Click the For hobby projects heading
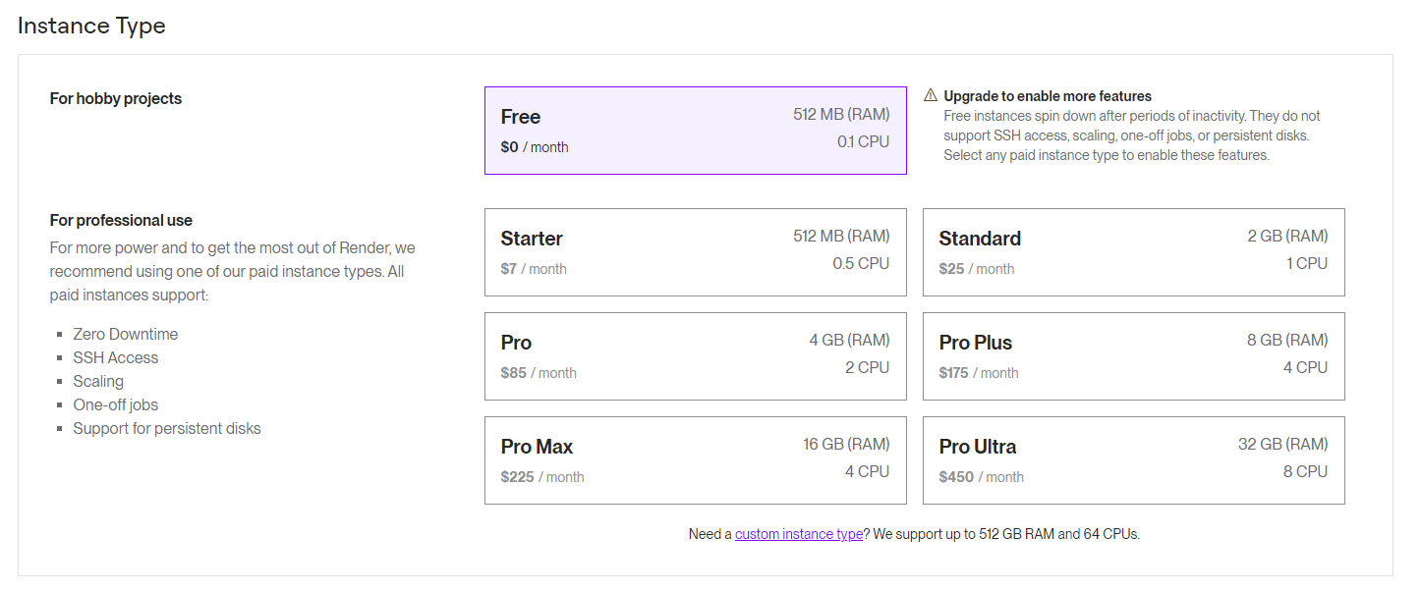Viewport: 1420px width, 591px height. [x=115, y=98]
